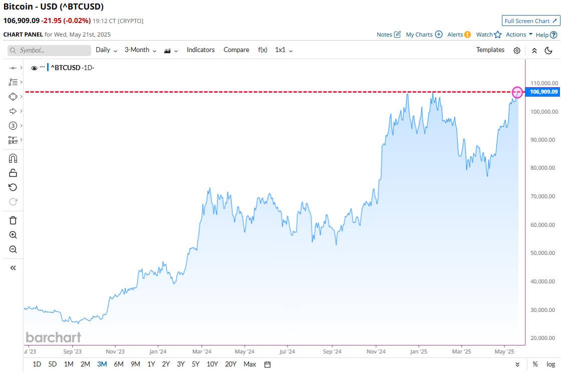Click the Full Screen Chart button
This screenshot has width=566, height=375.
point(531,21)
